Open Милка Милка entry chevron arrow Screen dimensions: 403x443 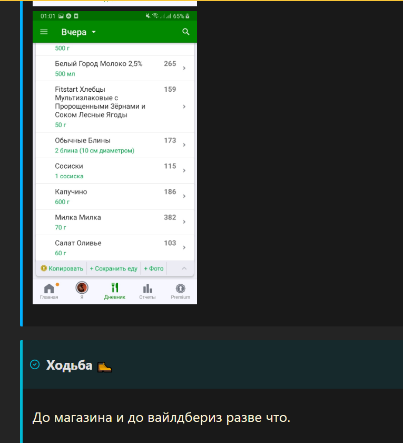(184, 222)
